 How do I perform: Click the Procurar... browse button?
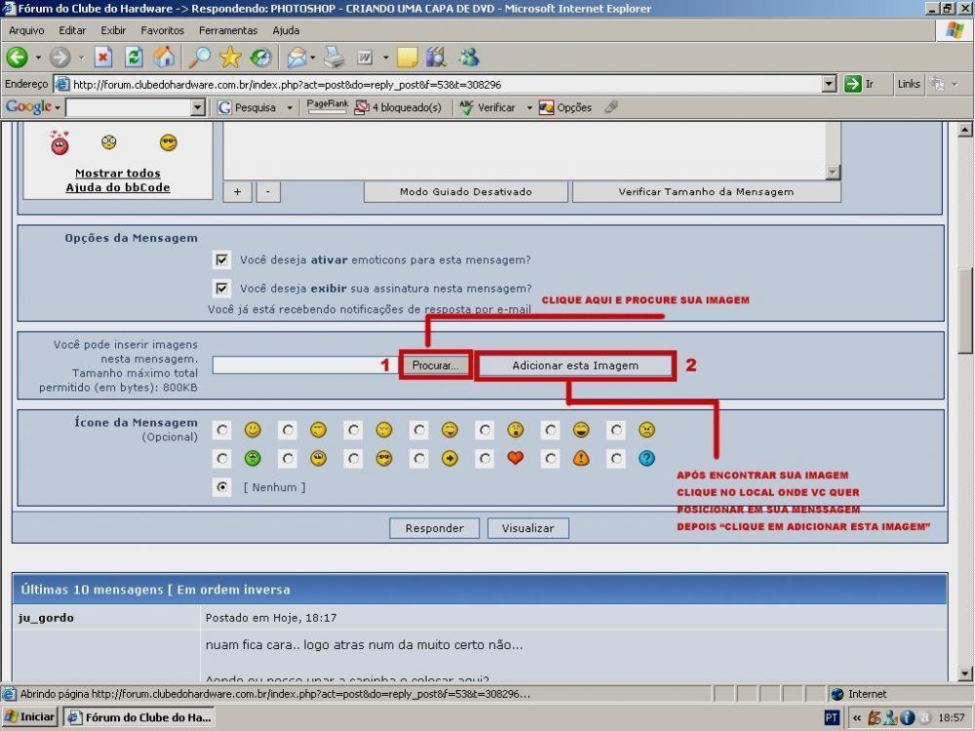click(x=438, y=365)
